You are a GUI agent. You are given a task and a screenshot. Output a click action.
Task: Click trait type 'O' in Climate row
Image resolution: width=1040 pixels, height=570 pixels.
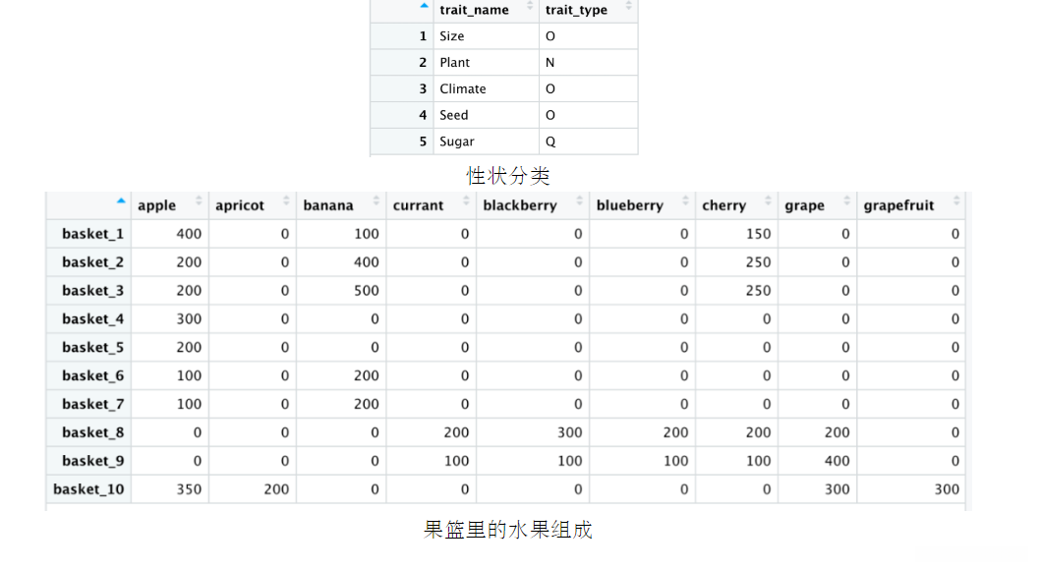pyautogui.click(x=550, y=88)
